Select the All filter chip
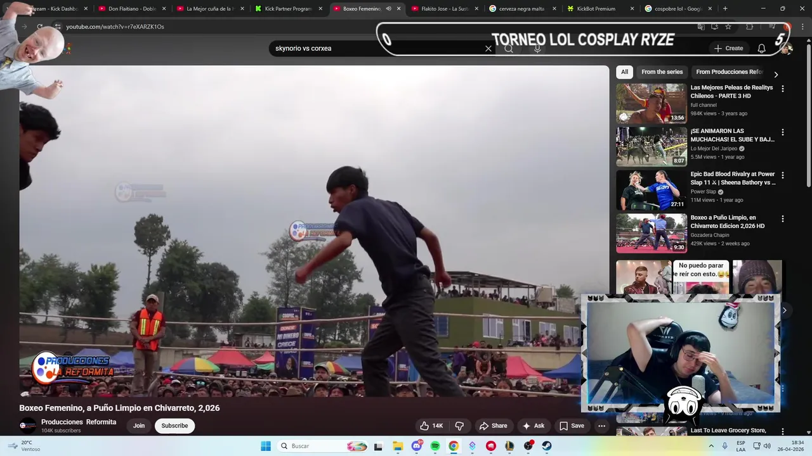The width and height of the screenshot is (812, 456). [x=624, y=72]
